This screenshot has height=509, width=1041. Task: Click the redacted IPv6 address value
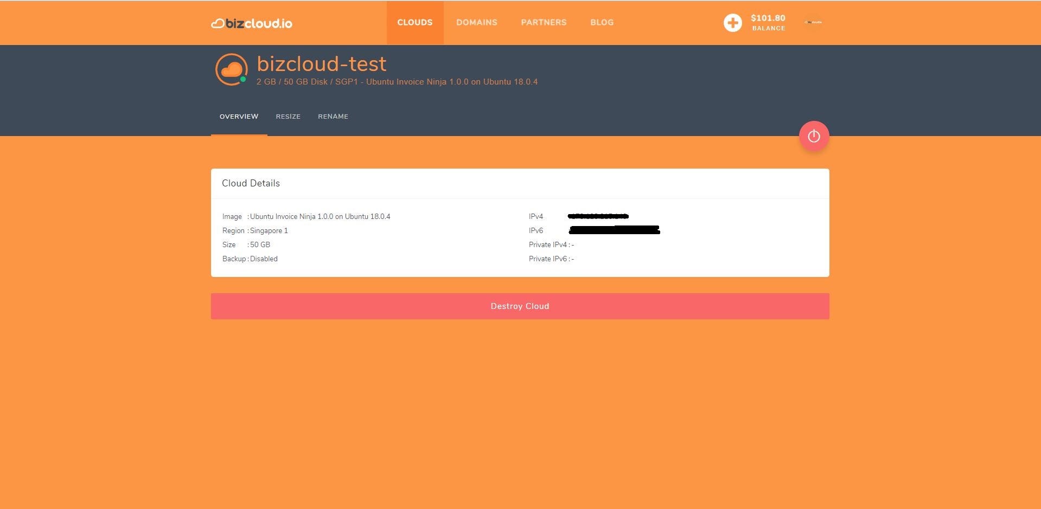pos(614,230)
